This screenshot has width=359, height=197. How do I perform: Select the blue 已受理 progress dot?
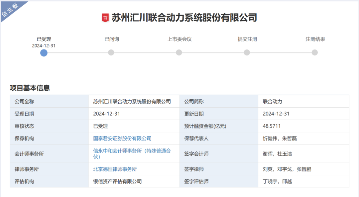44,52
